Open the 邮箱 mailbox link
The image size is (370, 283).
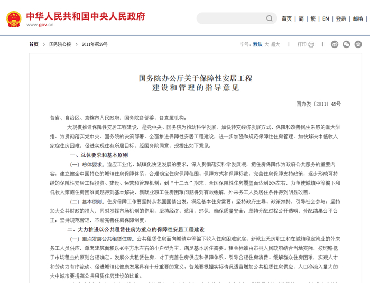click(x=358, y=18)
